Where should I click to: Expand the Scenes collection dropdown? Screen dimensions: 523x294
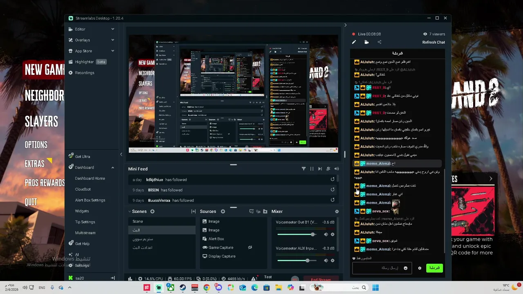click(130, 212)
